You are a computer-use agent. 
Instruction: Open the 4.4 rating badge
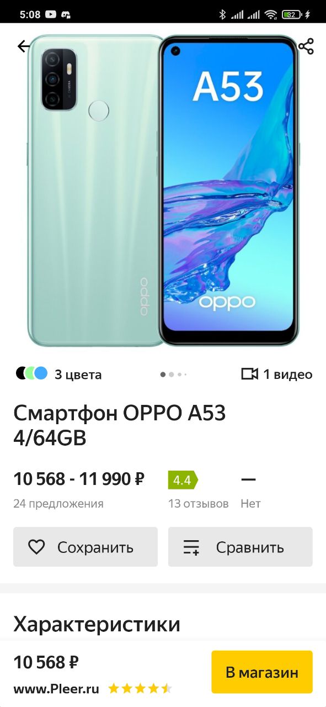point(183,480)
